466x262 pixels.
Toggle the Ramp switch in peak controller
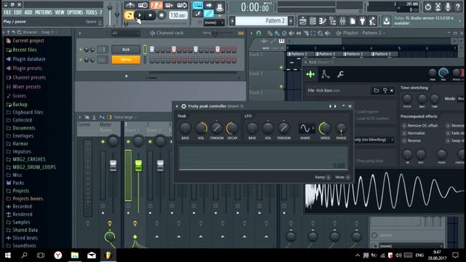[x=328, y=178]
